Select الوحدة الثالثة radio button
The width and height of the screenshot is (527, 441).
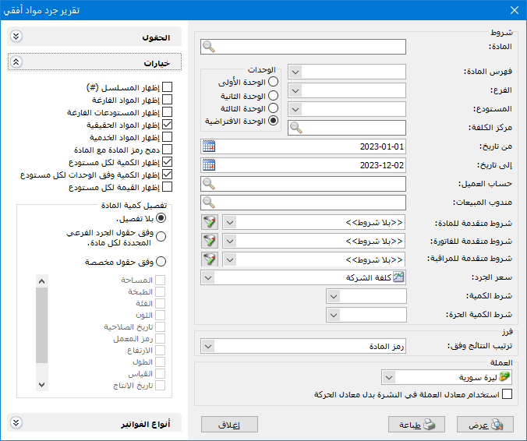pos(274,108)
